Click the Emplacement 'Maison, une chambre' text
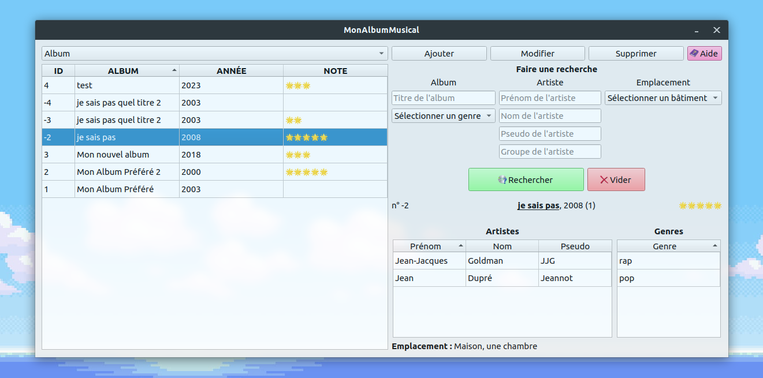This screenshot has width=763, height=378. 496,346
